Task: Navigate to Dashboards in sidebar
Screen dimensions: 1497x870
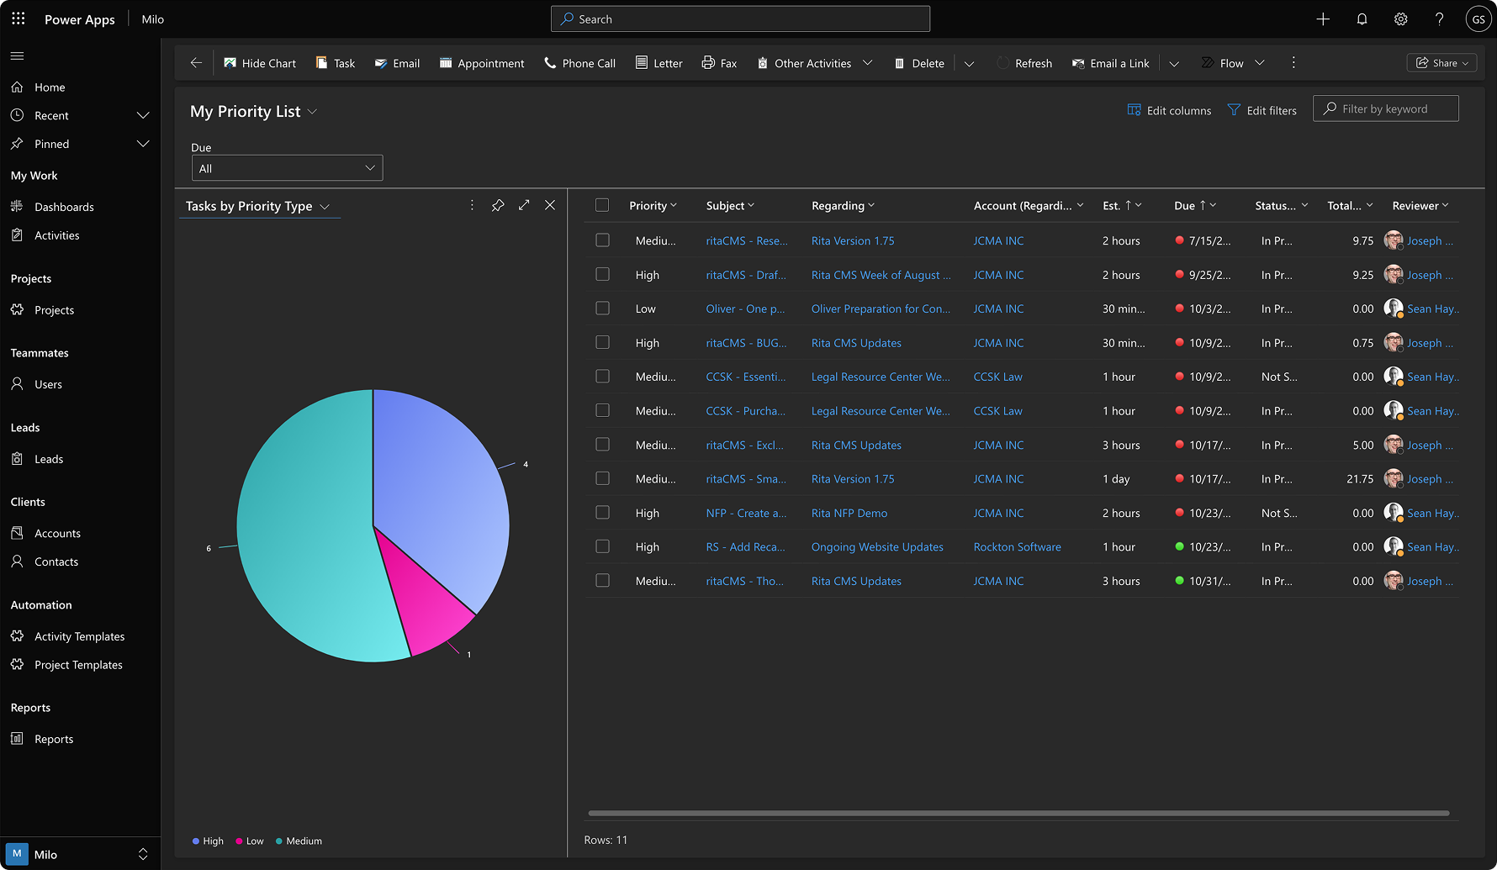Action: point(64,207)
